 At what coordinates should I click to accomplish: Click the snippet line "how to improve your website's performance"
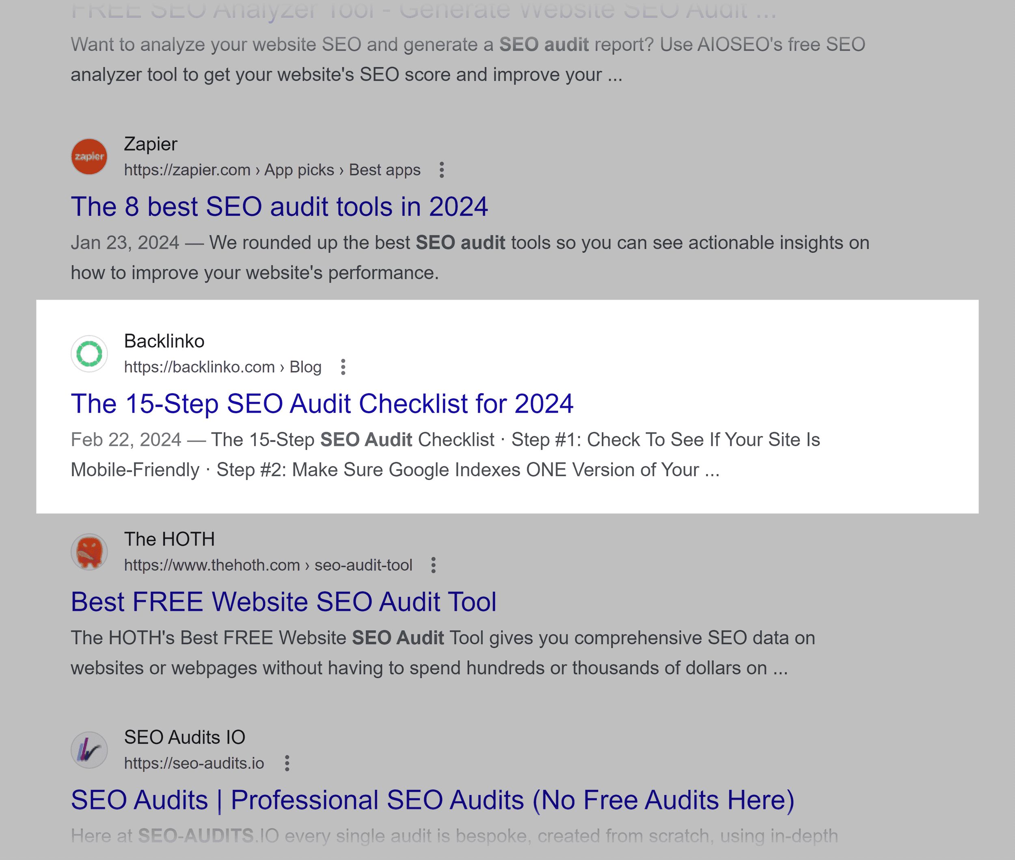(255, 273)
